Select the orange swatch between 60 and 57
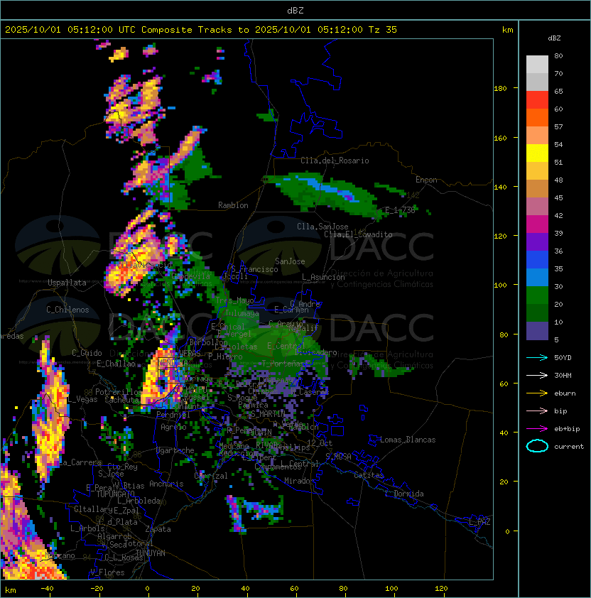Image resolution: width=591 pixels, height=598 pixels. [x=537, y=118]
